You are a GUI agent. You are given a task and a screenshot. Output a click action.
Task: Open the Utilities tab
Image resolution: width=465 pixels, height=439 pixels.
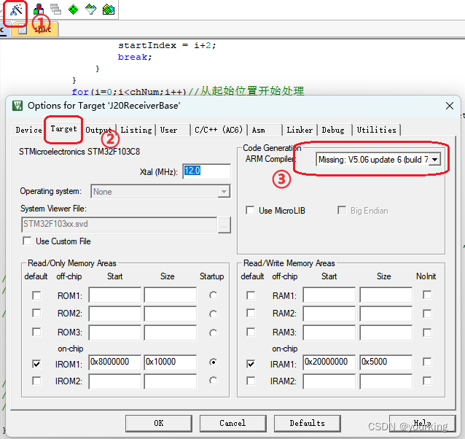pos(376,130)
